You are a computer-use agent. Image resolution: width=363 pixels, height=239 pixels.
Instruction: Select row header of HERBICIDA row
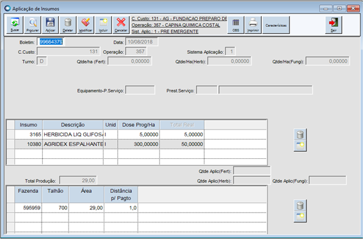[11, 135]
